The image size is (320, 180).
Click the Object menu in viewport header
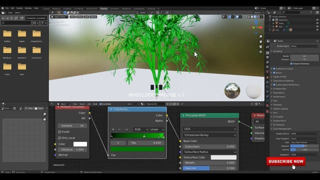(x=93, y=16)
